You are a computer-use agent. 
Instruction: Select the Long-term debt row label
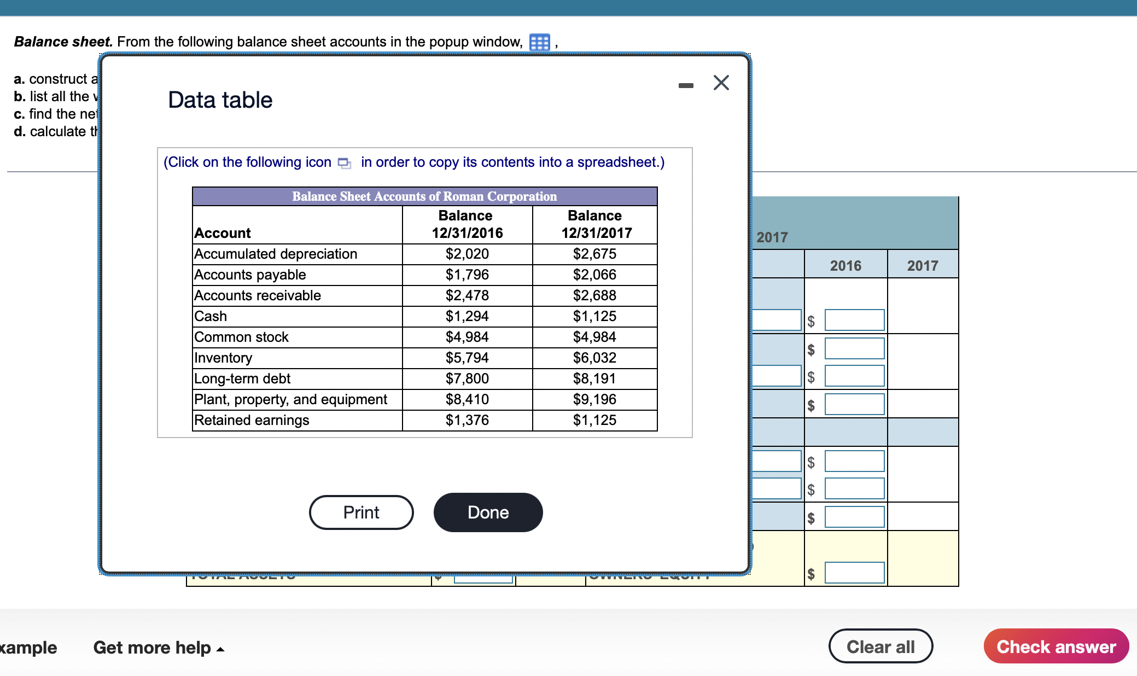(242, 378)
